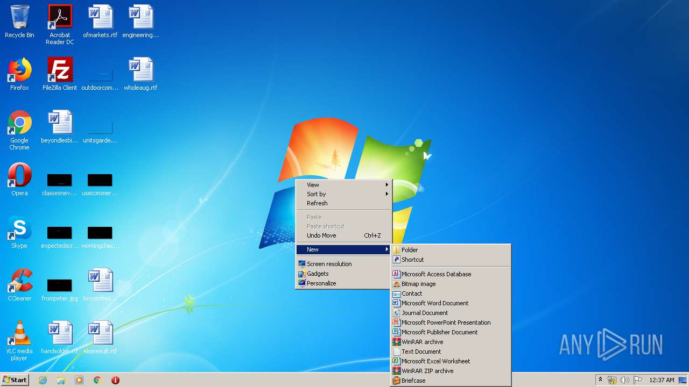The image size is (689, 387).
Task: Select the beyondlesbi document icon
Action: coord(60,127)
